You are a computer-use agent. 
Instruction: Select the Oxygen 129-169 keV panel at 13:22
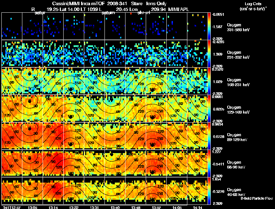[74, 109]
